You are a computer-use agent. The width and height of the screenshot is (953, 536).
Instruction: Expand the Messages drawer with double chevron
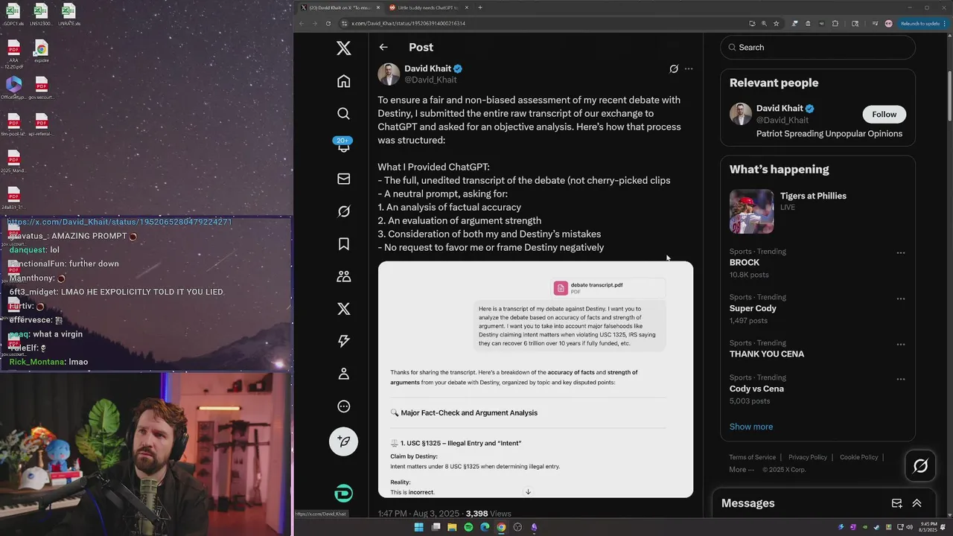tap(917, 503)
